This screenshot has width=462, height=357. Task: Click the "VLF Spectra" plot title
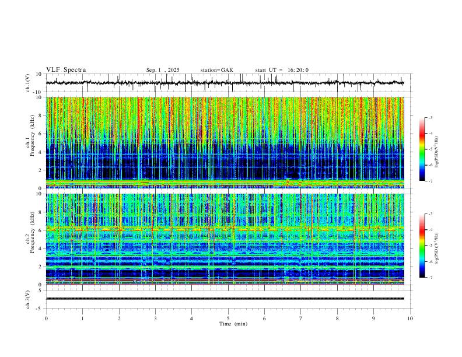coord(66,70)
